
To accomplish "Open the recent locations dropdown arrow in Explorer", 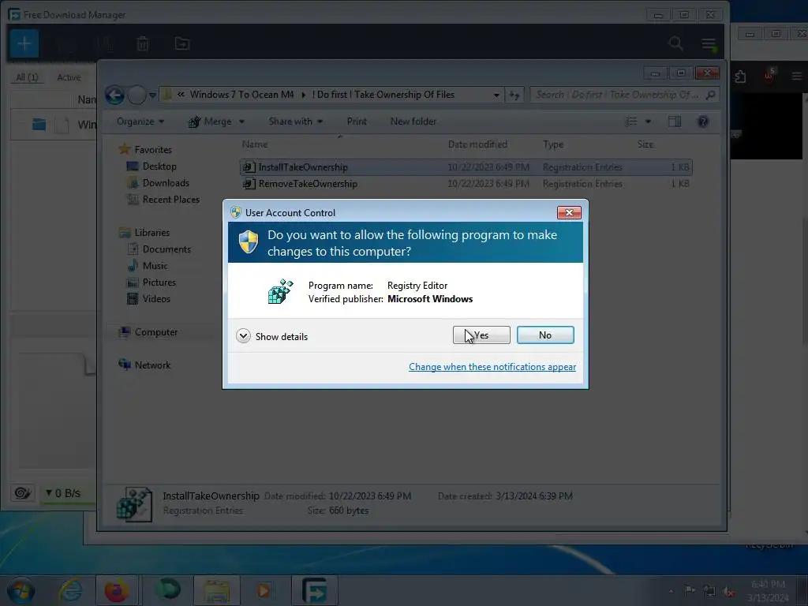I will pos(152,95).
